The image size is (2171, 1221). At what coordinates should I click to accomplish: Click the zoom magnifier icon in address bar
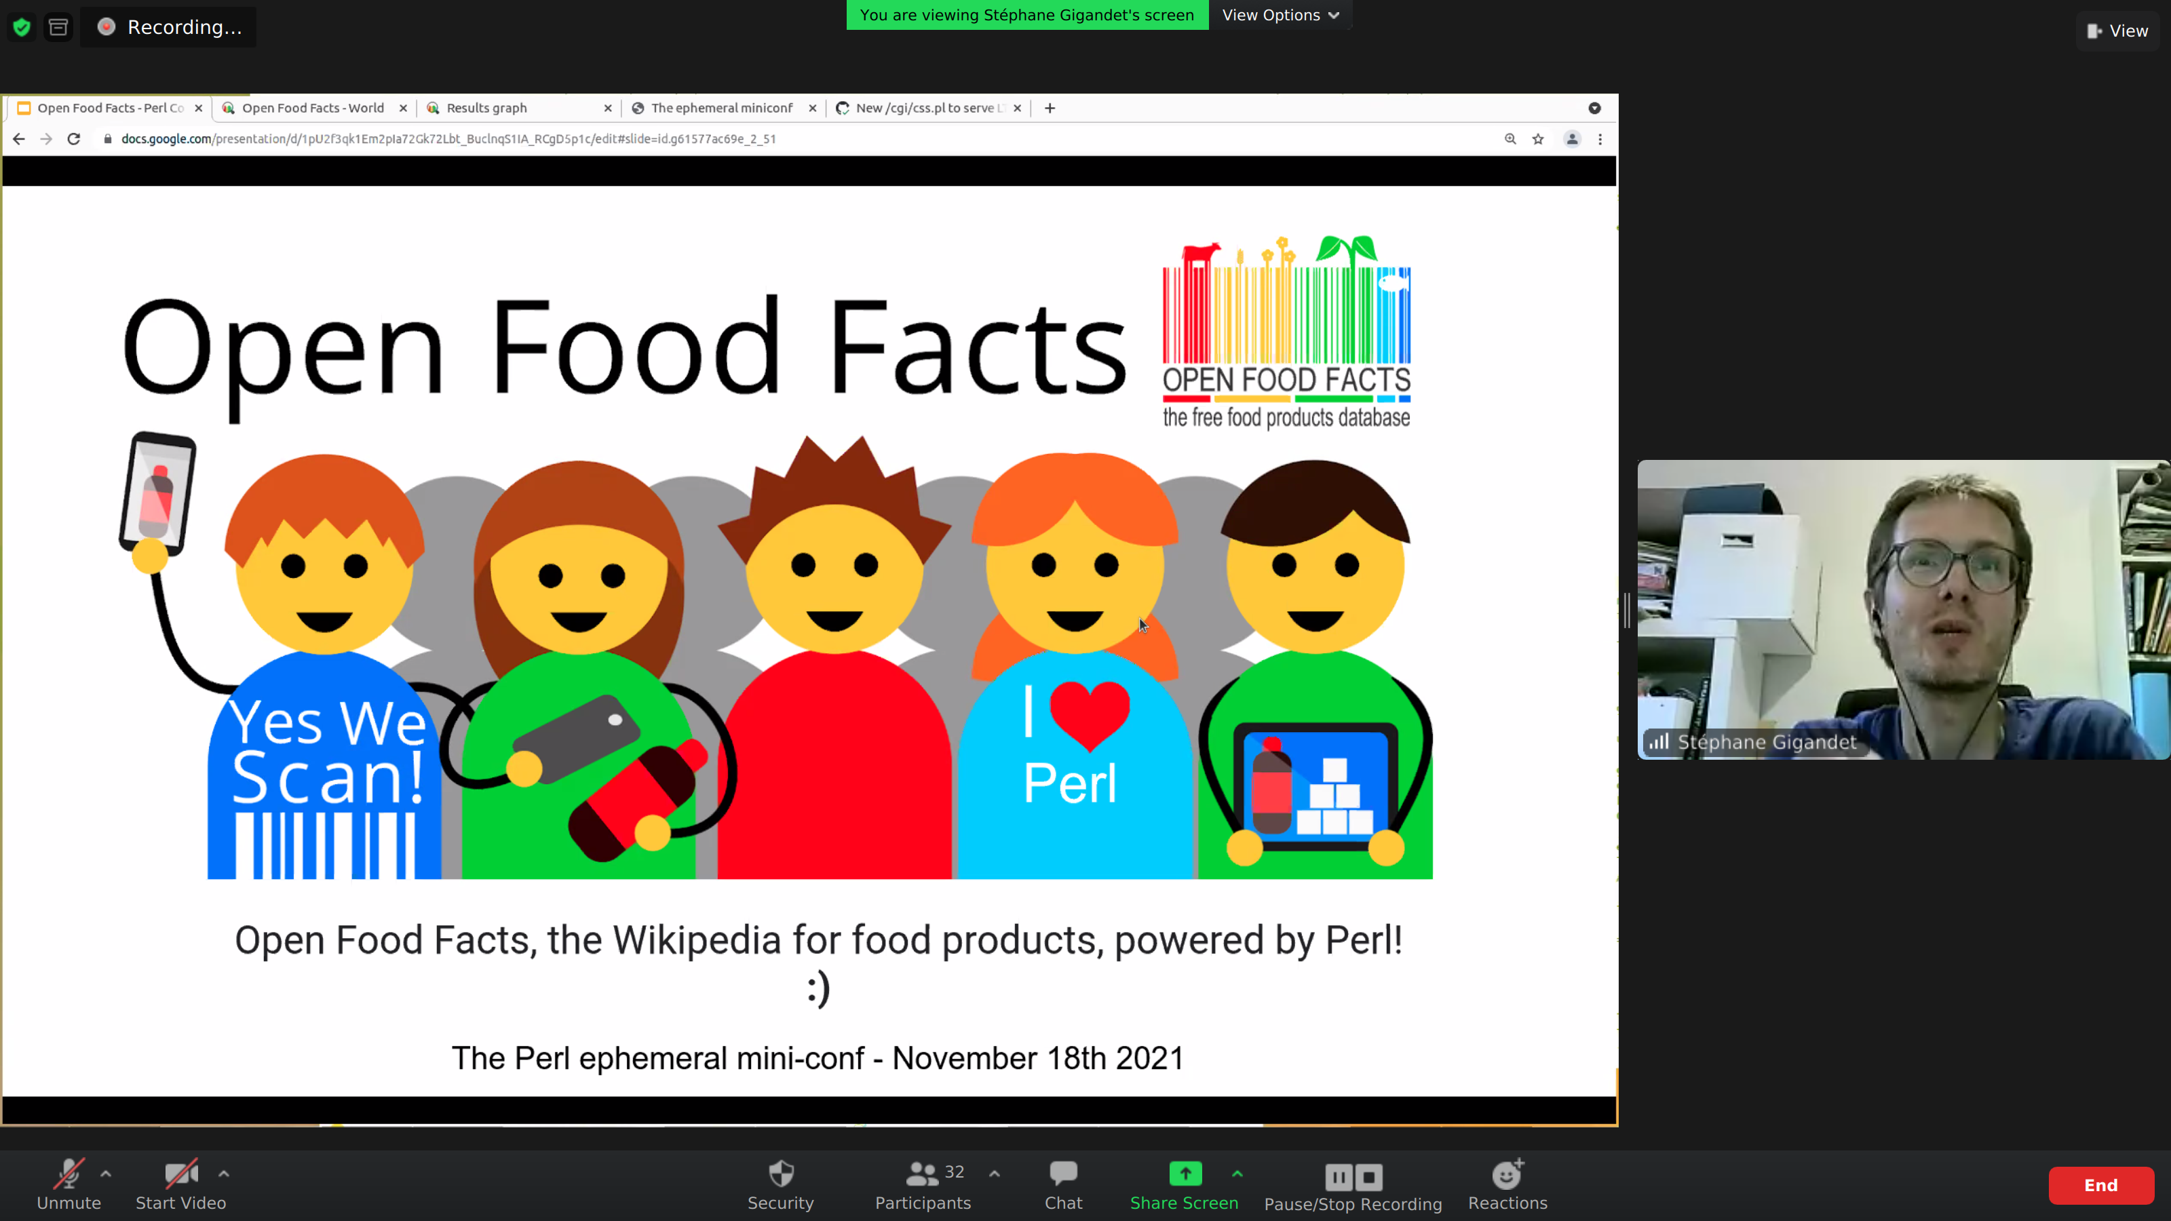pyautogui.click(x=1510, y=139)
